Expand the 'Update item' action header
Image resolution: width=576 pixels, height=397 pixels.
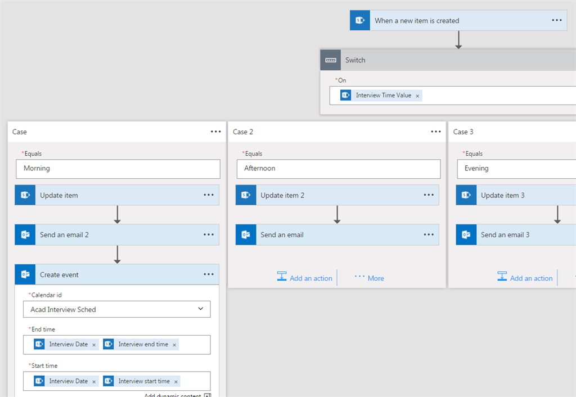(117, 195)
